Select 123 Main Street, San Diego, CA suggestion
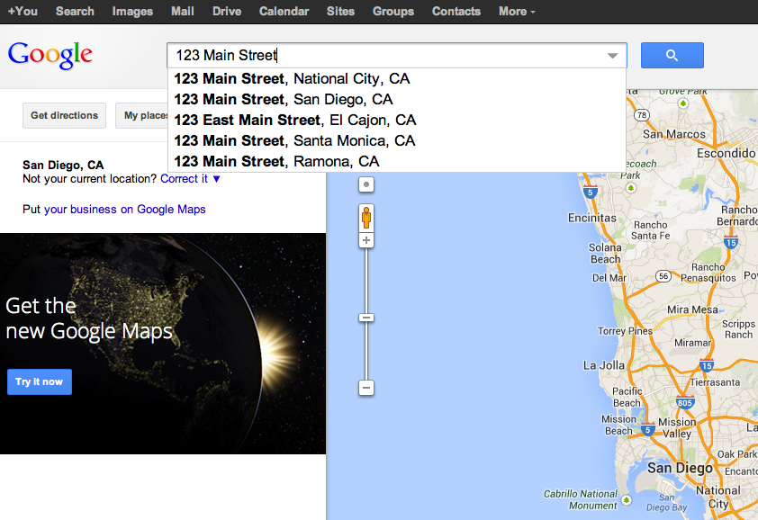758x520 pixels. pos(396,100)
